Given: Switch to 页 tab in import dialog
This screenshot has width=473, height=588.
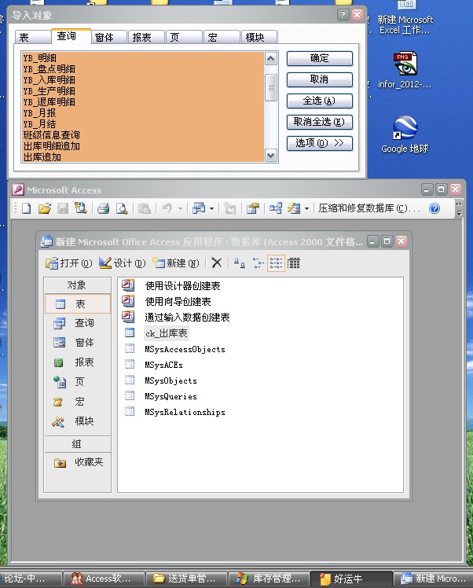Looking at the screenshot, I should (184, 37).
